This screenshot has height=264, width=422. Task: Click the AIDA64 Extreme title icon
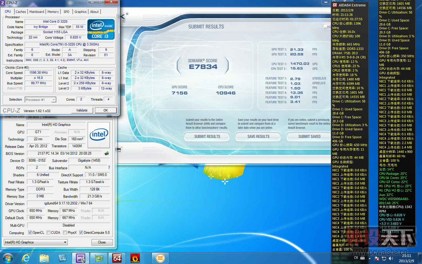pyautogui.click(x=335, y=5)
